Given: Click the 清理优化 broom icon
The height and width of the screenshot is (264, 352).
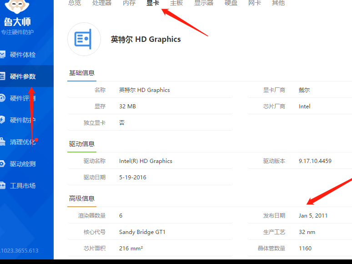Looking at the screenshot, I should [x=2, y=142].
